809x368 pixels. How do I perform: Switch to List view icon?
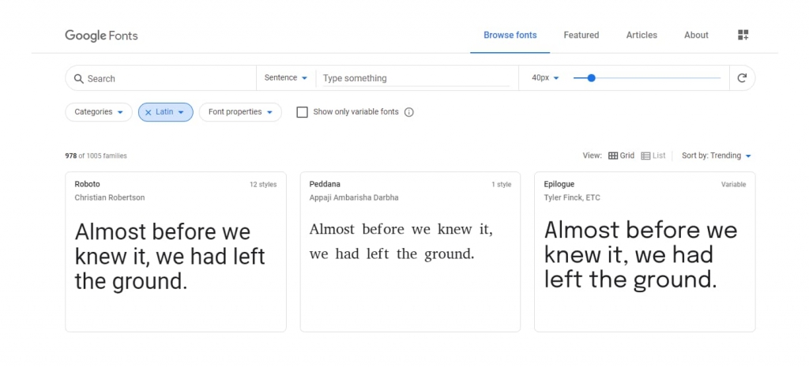coord(645,156)
